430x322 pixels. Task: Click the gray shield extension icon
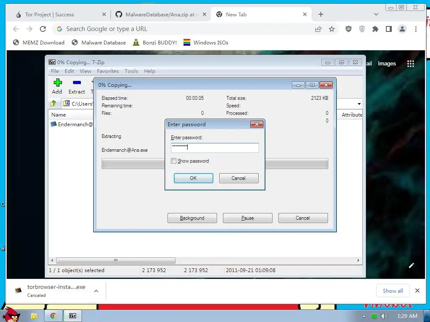(362, 29)
